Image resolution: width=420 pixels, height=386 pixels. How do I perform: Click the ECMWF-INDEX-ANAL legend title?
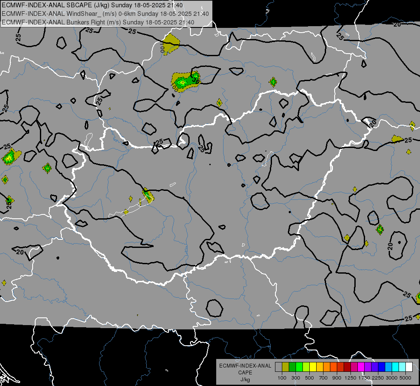245,366
